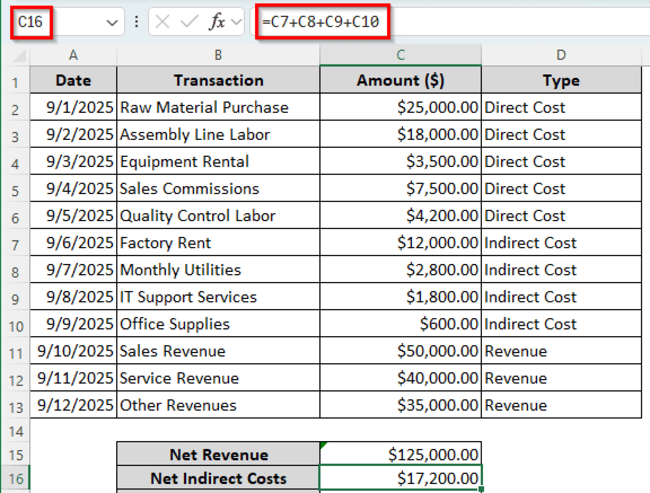This screenshot has height=493, width=650.
Task: Open the Insert Function (fx) dialog
Action: (217, 22)
